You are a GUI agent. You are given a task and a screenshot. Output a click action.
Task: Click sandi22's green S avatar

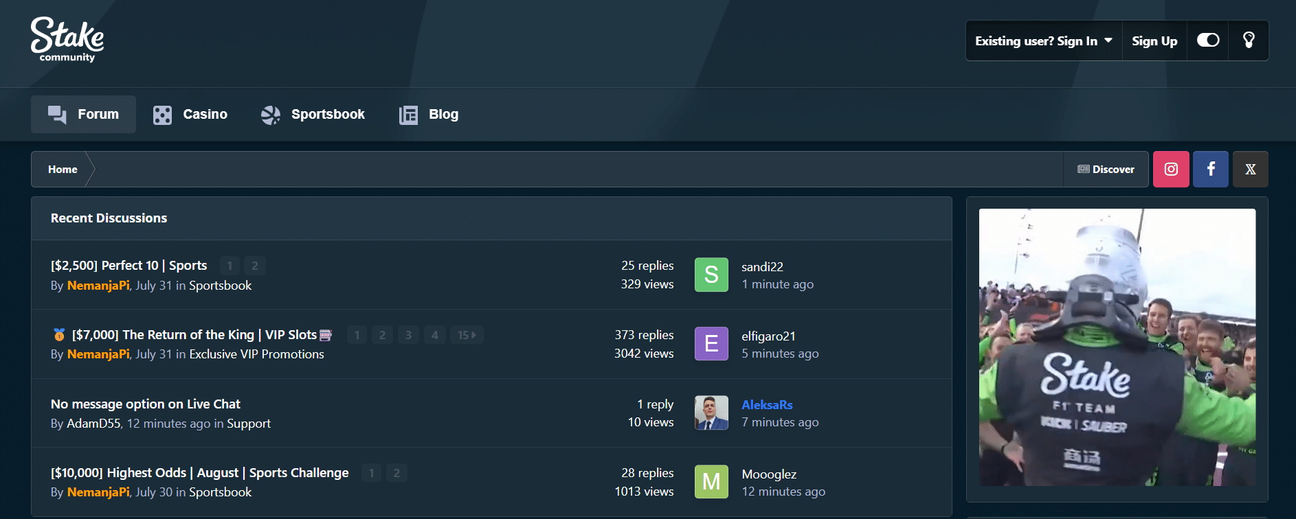tap(711, 275)
